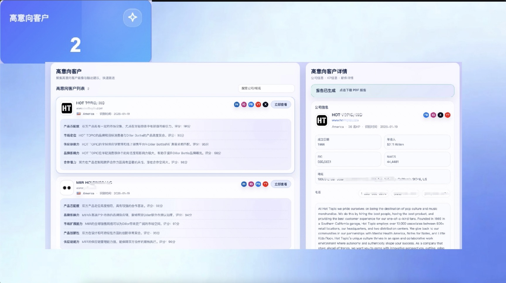Click the sparkle icon on the 高意向客户 card
The image size is (506, 283).
pyautogui.click(x=132, y=18)
